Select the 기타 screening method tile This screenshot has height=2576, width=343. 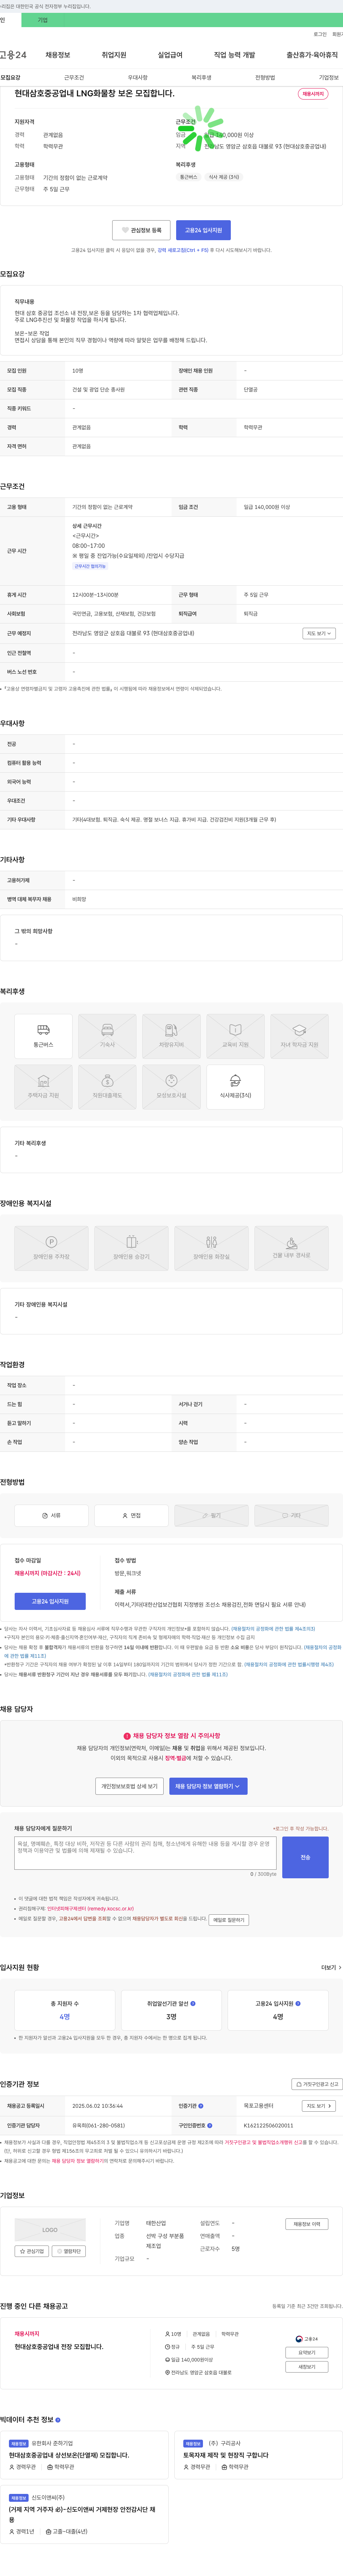pos(291,1515)
